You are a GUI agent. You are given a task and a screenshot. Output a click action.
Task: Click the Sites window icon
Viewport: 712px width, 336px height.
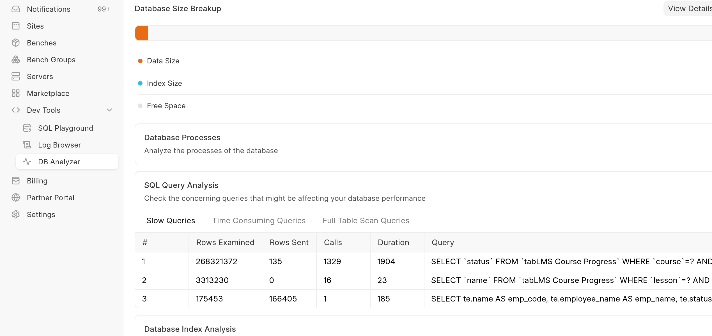(x=16, y=26)
